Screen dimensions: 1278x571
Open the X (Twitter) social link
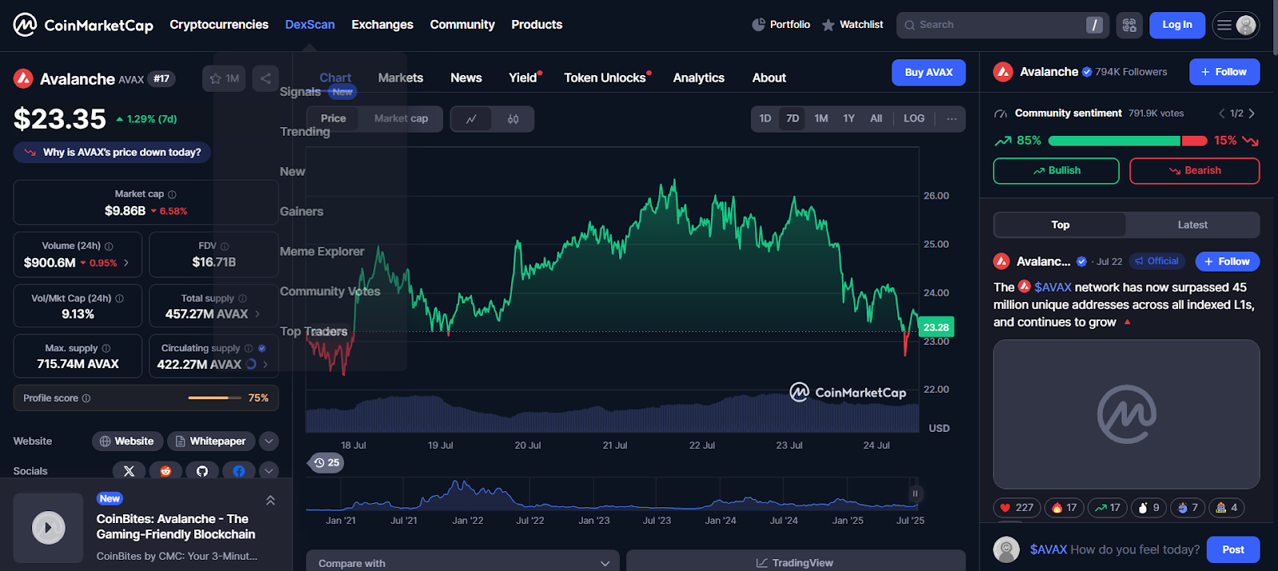[129, 471]
